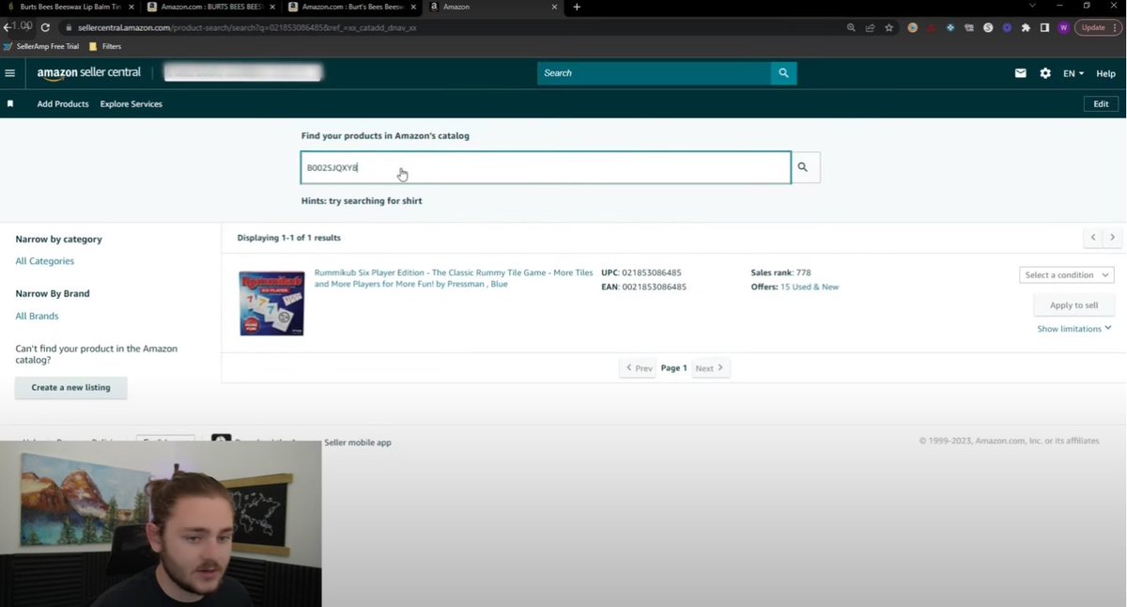1127x607 pixels.
Task: Open the Select a condition dropdown
Action: coord(1066,275)
